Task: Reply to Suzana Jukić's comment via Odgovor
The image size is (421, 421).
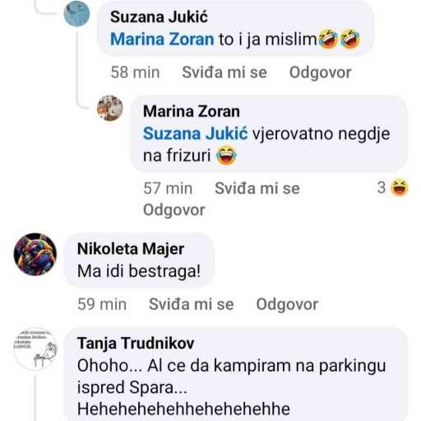Action: tap(321, 72)
